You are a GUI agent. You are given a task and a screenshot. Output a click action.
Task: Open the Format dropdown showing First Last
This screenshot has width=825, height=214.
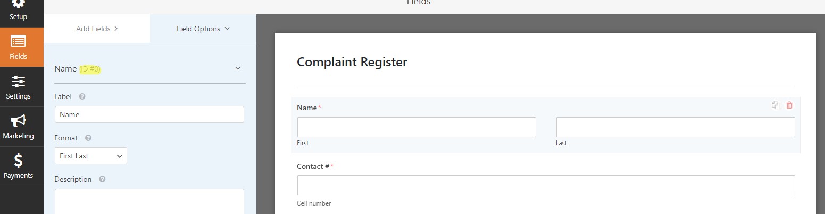[x=91, y=156]
